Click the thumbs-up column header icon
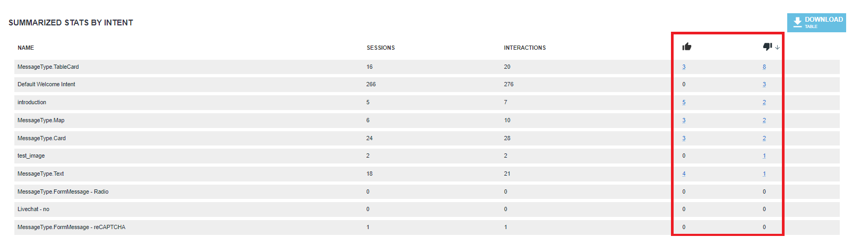This screenshot has width=861, height=246. coord(686,47)
